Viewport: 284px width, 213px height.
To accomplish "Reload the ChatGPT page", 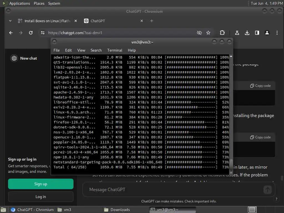I will point(31,33).
